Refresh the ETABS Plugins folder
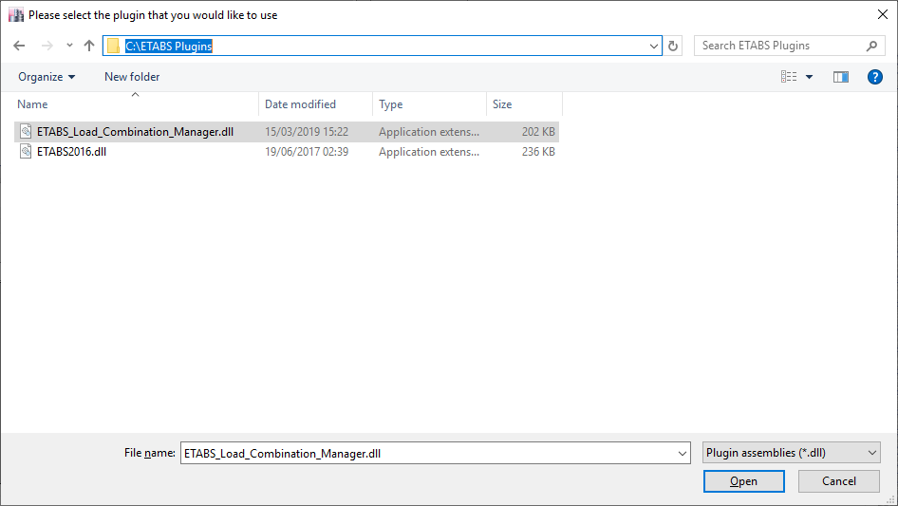This screenshot has height=506, width=898. 673,46
